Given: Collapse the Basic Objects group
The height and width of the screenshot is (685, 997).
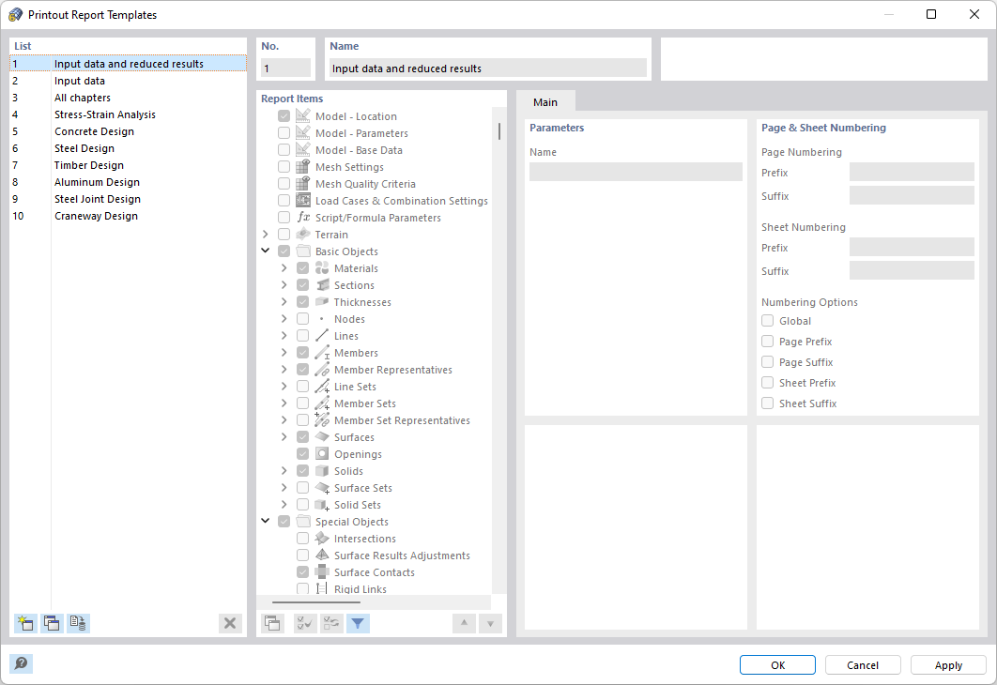Looking at the screenshot, I should 266,251.
